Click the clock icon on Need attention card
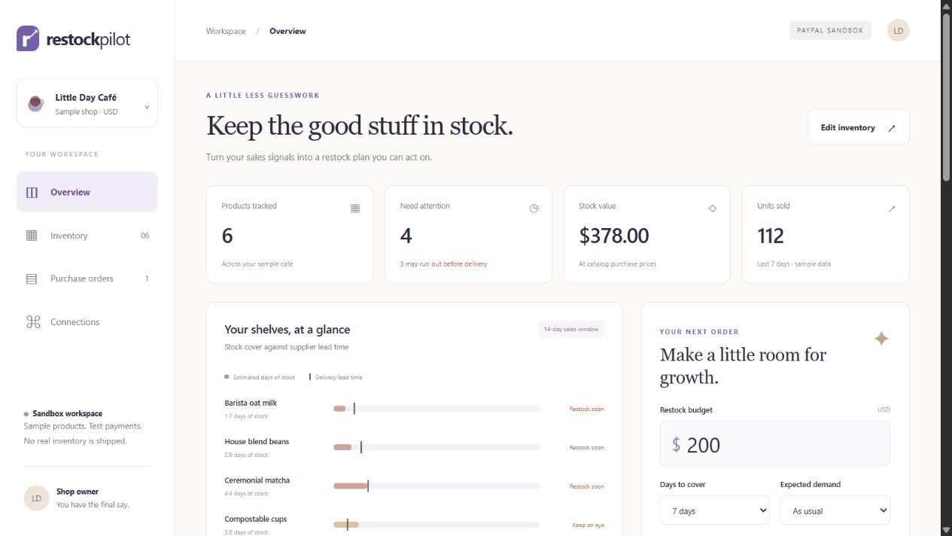Screen dimensions: 952x536 pyautogui.click(x=534, y=209)
